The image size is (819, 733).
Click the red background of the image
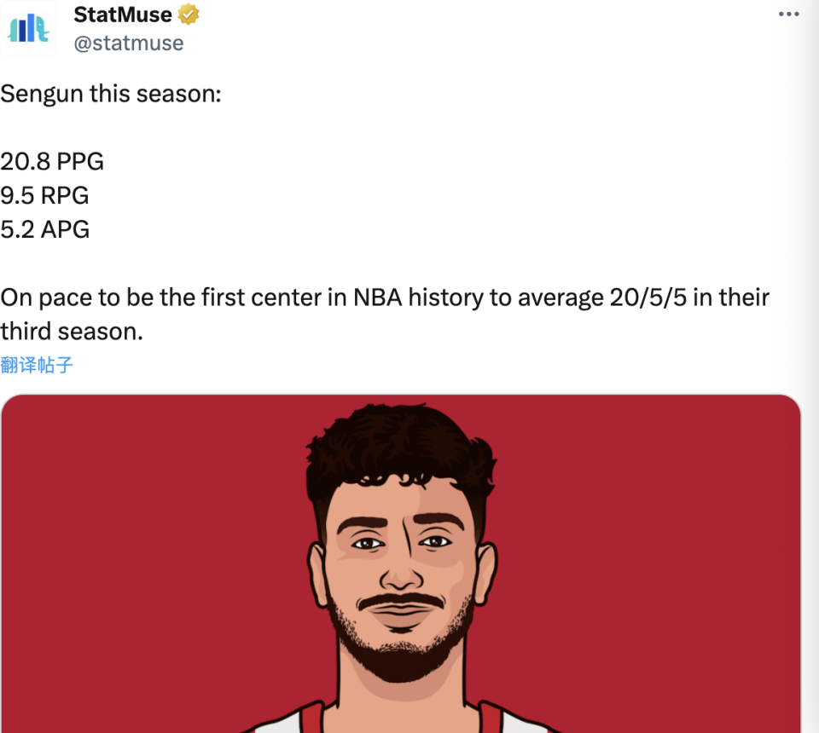point(128,554)
